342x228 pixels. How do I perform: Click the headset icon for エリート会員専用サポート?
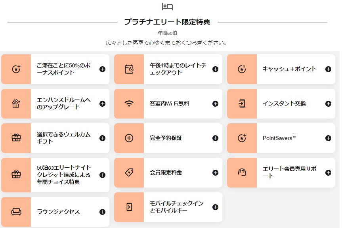pos(242,172)
